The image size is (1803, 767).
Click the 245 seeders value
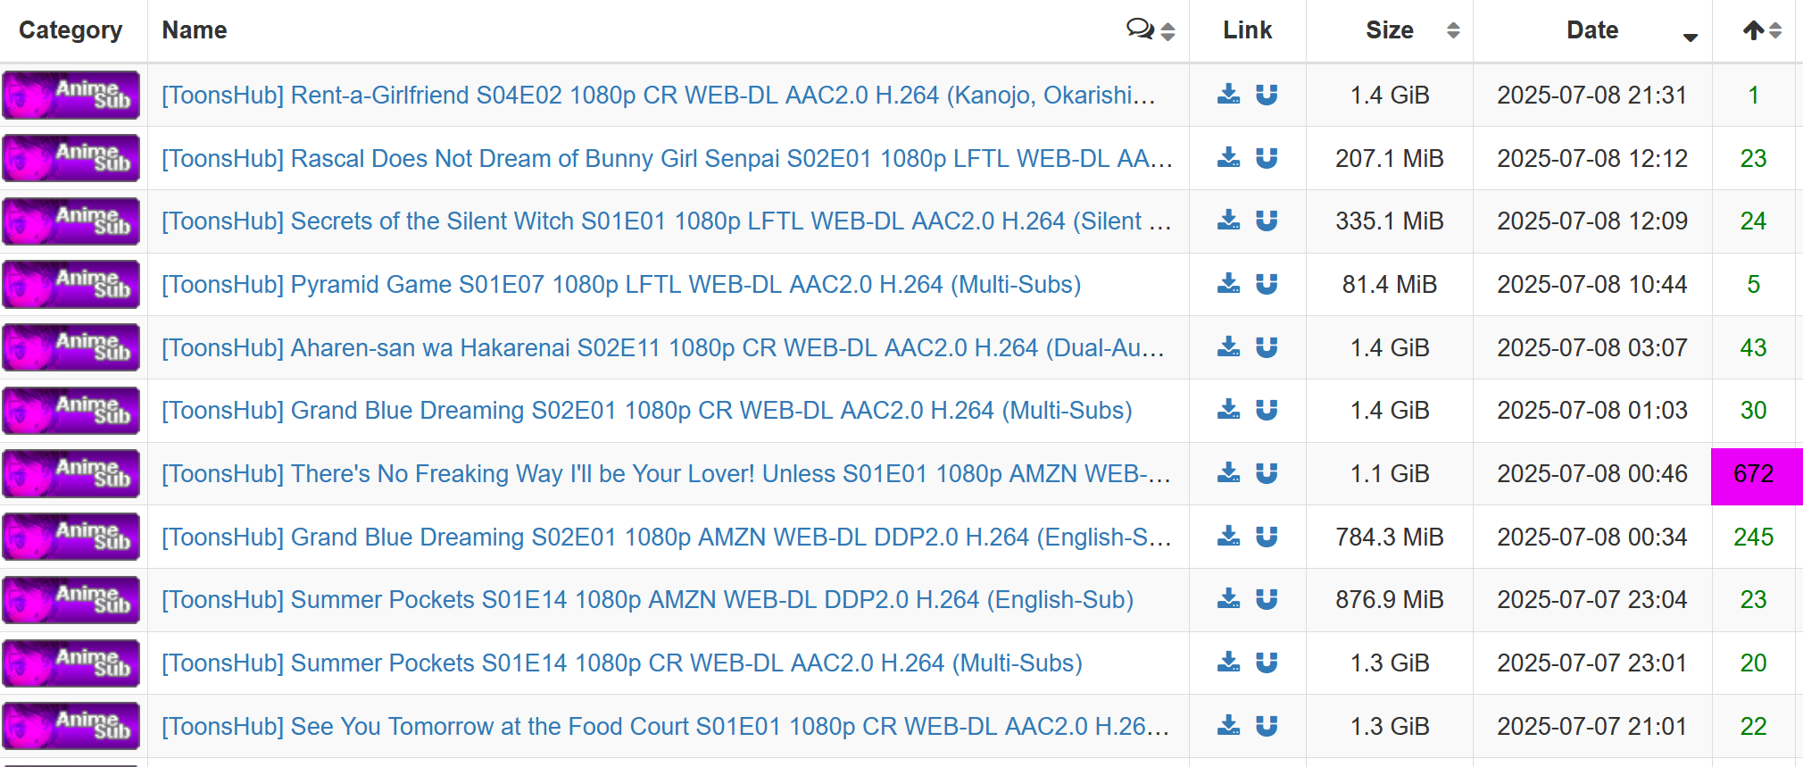(x=1753, y=537)
